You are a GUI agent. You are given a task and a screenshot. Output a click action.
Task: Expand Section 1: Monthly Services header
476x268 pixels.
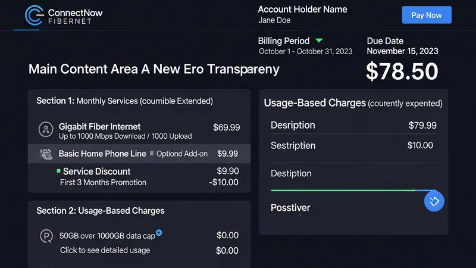tap(124, 101)
